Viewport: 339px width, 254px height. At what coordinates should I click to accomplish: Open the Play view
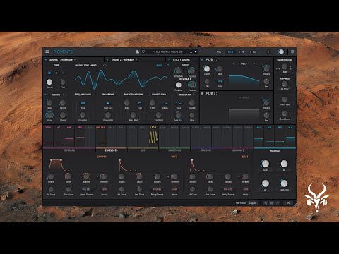pyautogui.click(x=219, y=52)
